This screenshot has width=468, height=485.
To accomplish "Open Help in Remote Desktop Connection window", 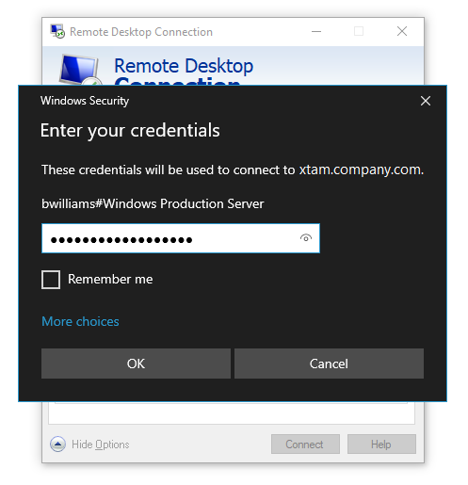I will click(x=381, y=445).
